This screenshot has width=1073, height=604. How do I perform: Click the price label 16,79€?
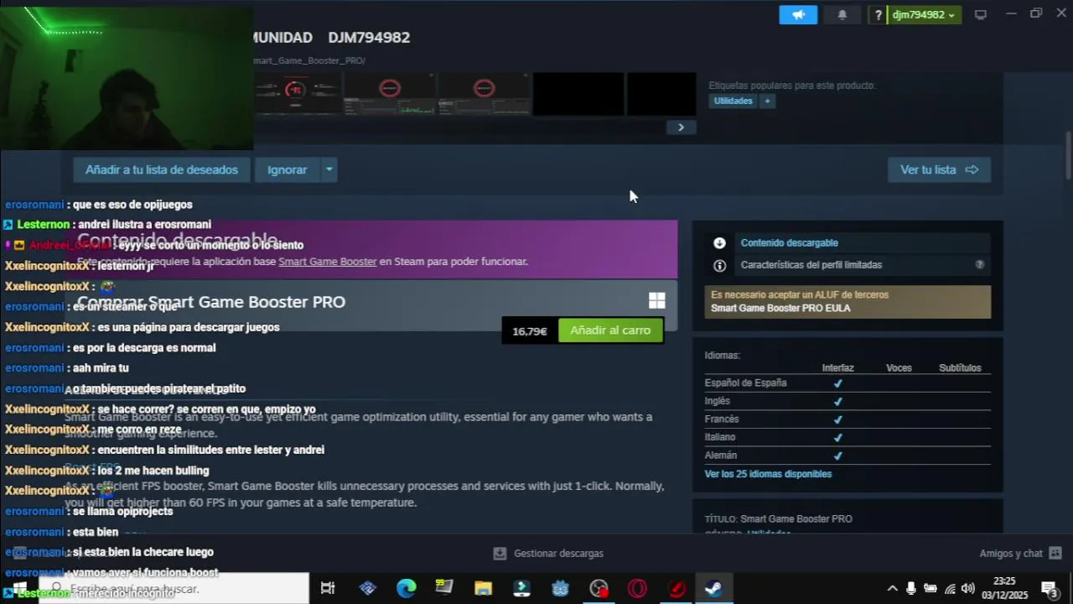530,331
